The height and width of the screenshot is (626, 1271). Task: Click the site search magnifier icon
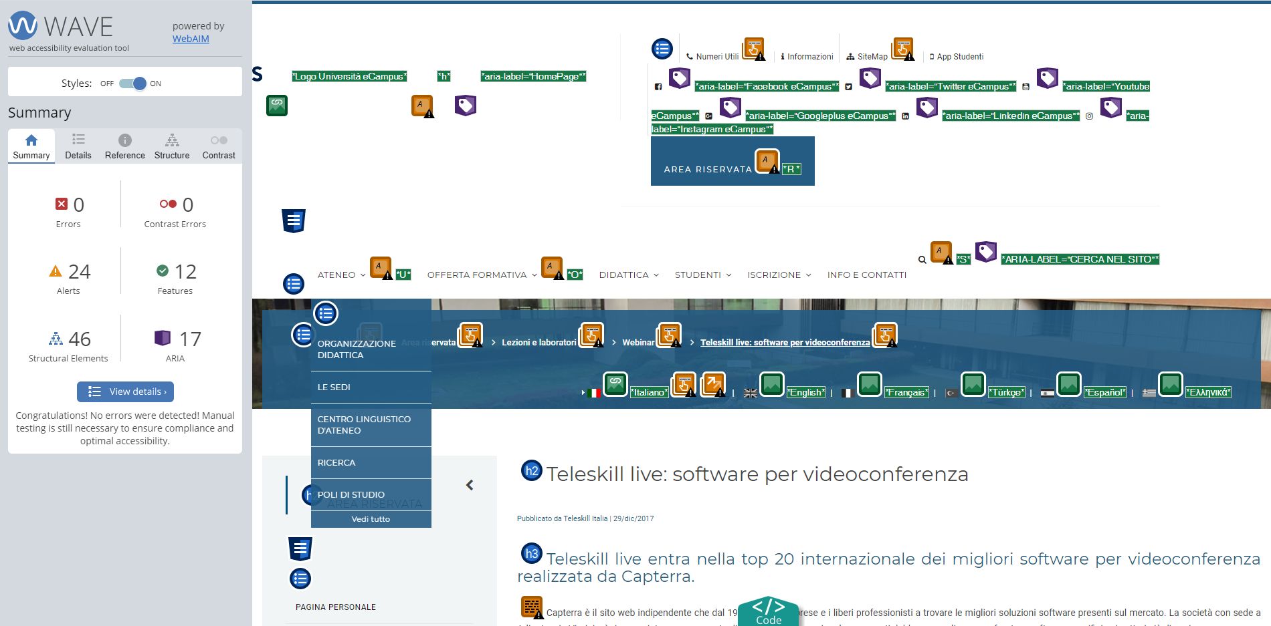point(922,260)
